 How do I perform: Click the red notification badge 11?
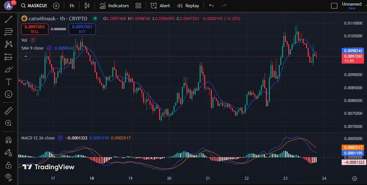tap(13, 3)
